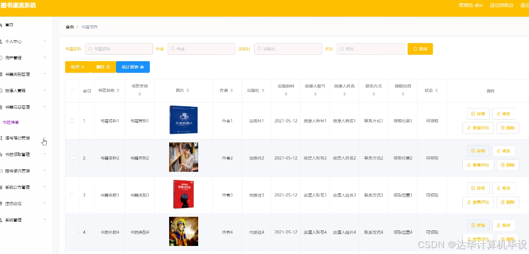Image resolution: width=529 pixels, height=254 pixels.
Task: Check the checkbox for row 书籍名称3
Action: (x=72, y=195)
